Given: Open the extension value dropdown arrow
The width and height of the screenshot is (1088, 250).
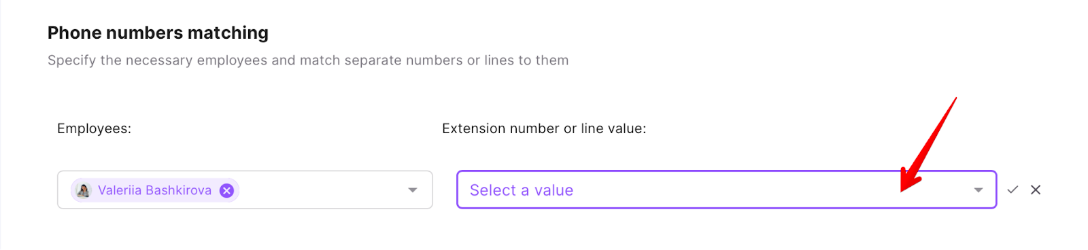Looking at the screenshot, I should click(x=979, y=190).
